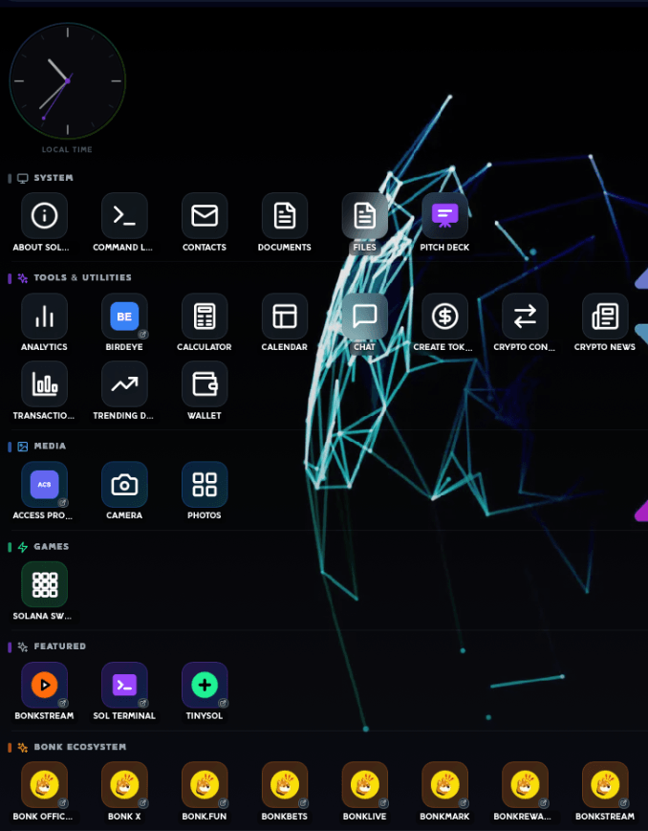Click the Media section header
Image resolution: width=648 pixels, height=831 pixels.
pyautogui.click(x=50, y=447)
